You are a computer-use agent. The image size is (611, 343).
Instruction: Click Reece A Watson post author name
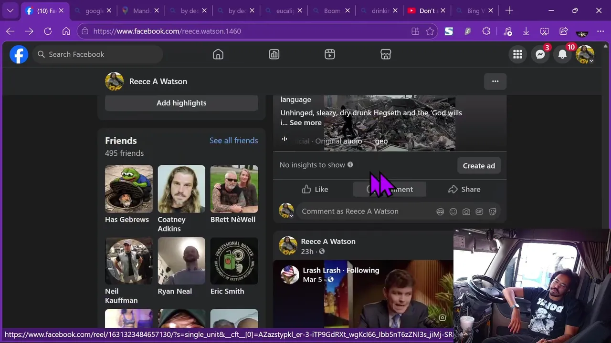point(328,242)
